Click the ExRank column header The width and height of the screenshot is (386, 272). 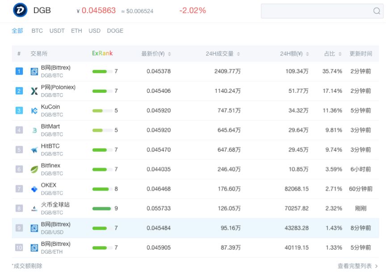pyautogui.click(x=102, y=53)
